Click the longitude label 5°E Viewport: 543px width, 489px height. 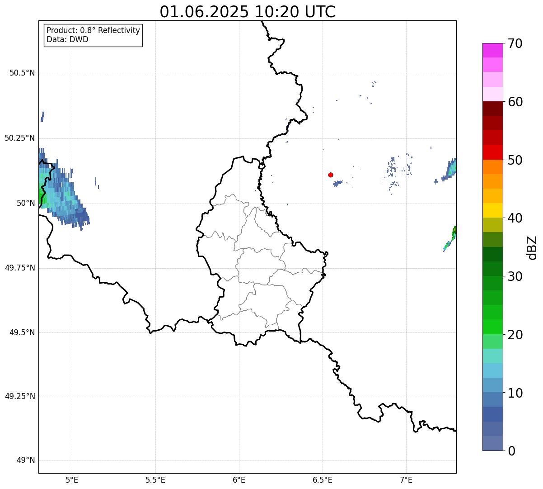(72, 480)
